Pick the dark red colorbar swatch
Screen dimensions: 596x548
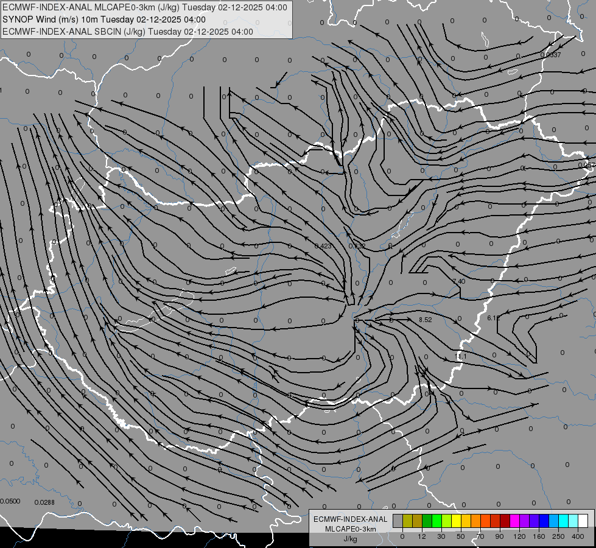505,521
